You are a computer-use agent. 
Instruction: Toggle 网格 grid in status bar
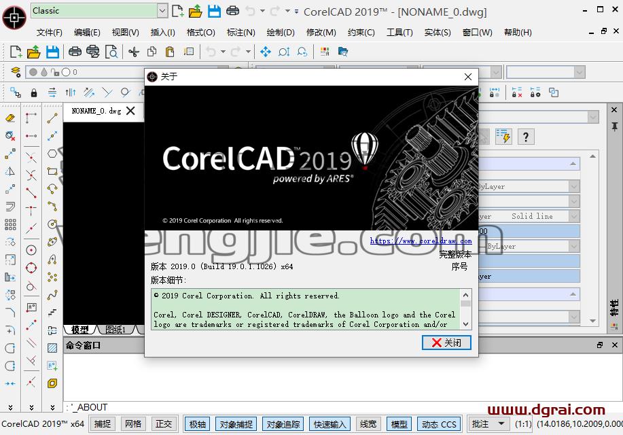point(133,424)
